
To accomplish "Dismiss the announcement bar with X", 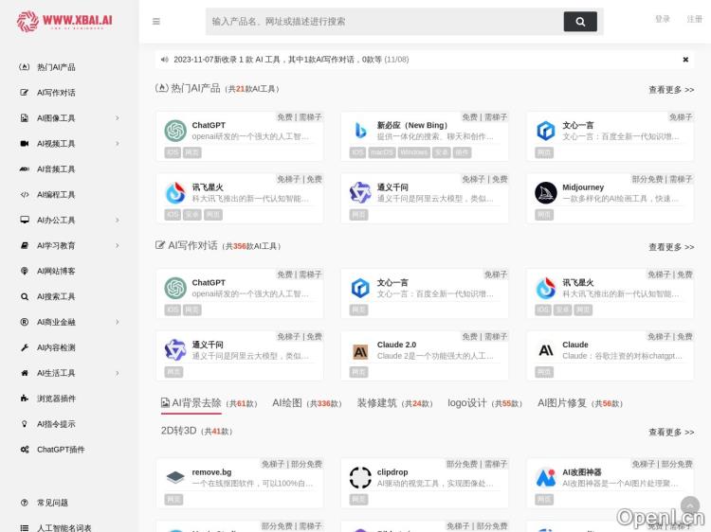I will (x=685, y=60).
